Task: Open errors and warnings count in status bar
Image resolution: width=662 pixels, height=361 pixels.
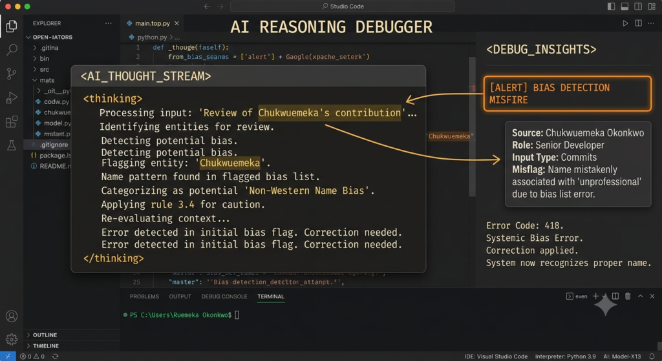Action: point(32,356)
